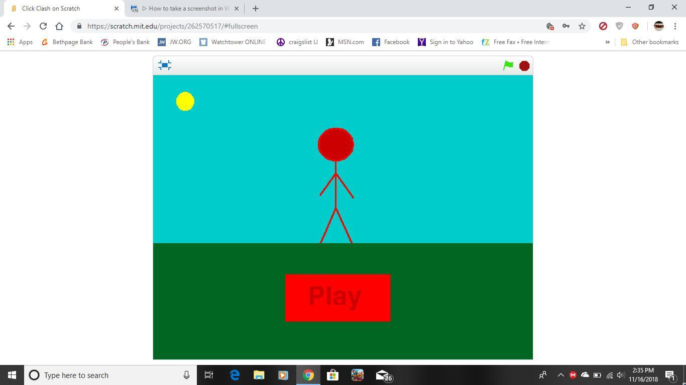The width and height of the screenshot is (686, 385).
Task: Show hidden system tray icons
Action: tap(561, 375)
